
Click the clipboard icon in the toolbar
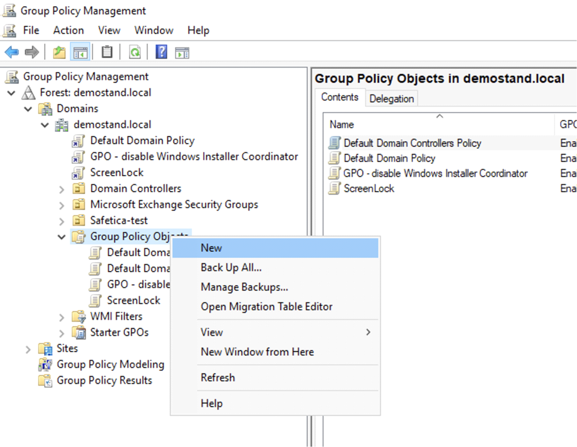tap(107, 52)
